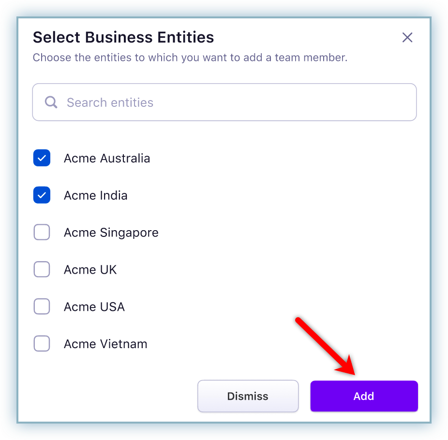448x440 pixels.
Task: Click the Acme India entity label
Action: click(x=95, y=195)
